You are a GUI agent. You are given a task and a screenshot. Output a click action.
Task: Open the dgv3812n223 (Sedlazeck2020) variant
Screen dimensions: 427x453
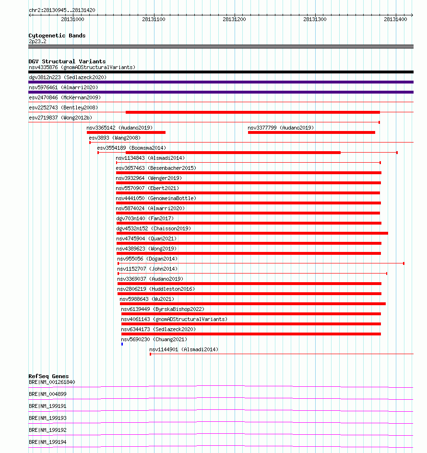[68, 77]
